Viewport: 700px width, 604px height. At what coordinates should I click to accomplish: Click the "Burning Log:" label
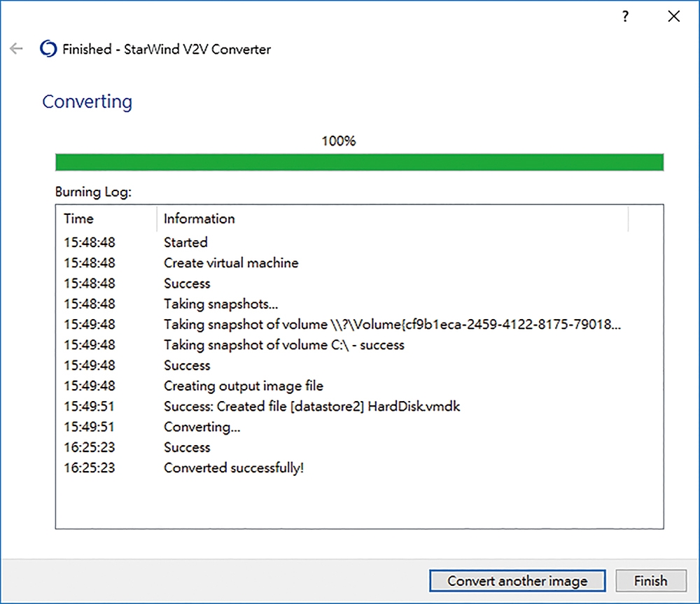pyautogui.click(x=93, y=192)
